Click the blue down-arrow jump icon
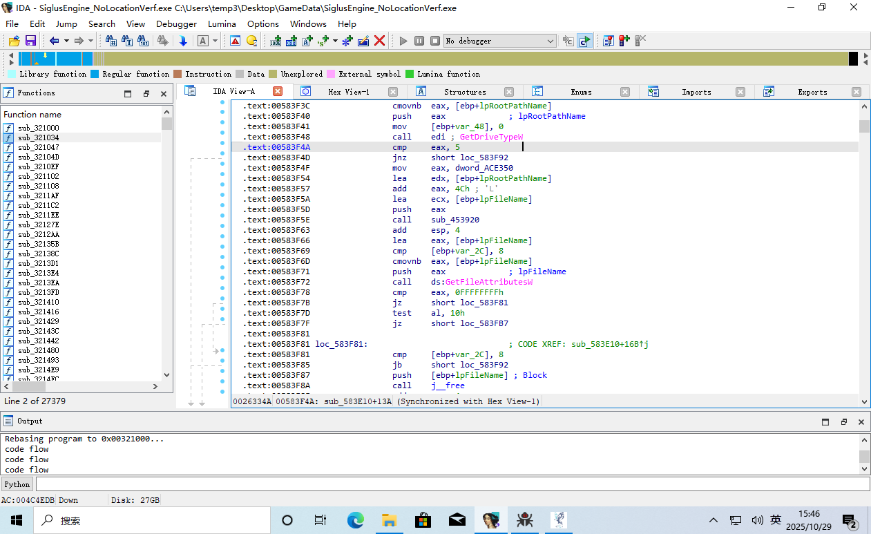This screenshot has height=534, width=871. point(183,41)
